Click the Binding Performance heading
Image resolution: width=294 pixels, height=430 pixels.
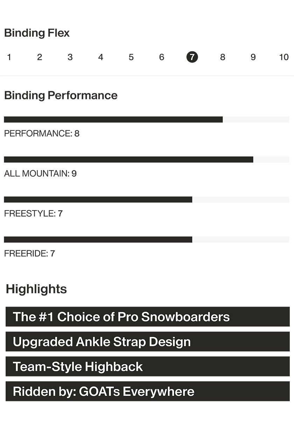(61, 95)
